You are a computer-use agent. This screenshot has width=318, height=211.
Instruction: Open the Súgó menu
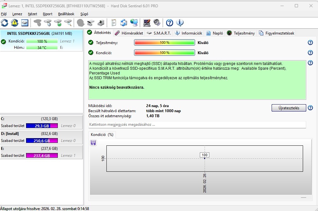point(84,14)
